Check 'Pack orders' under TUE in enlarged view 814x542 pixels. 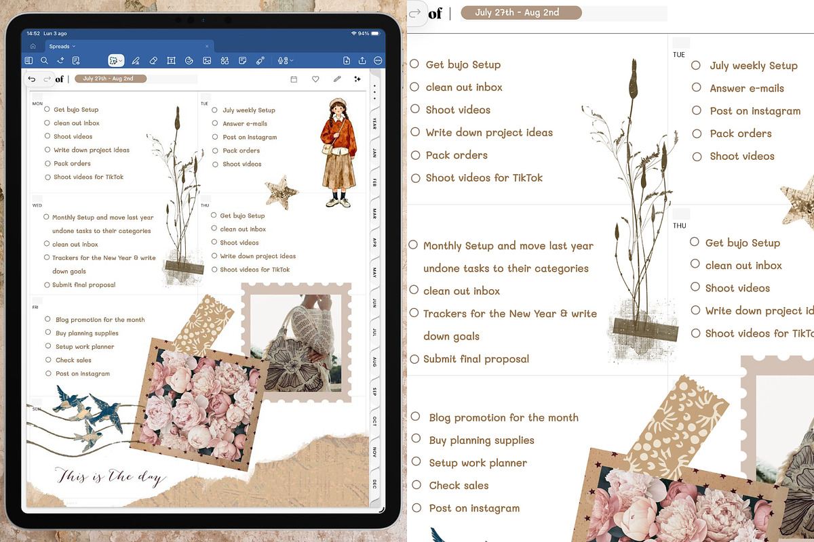coord(697,133)
